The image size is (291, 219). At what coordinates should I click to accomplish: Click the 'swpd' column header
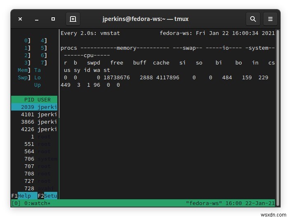click(94, 63)
